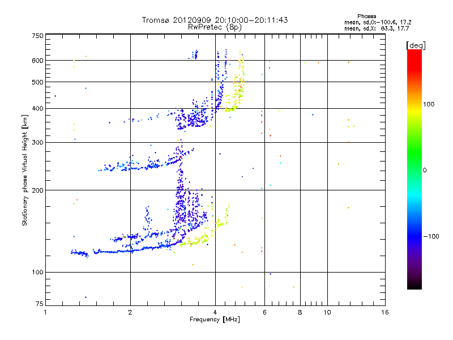Screen dimensions: 453x340
Task: Click the y-axis tick label 600
Action: point(37,61)
